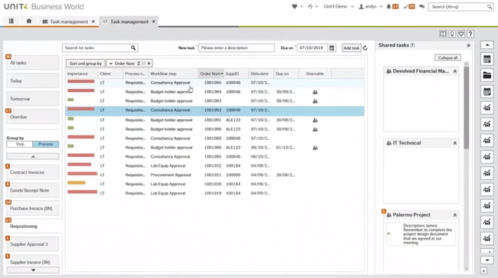Click the shareable people icon for order 1001094

[x=315, y=92]
